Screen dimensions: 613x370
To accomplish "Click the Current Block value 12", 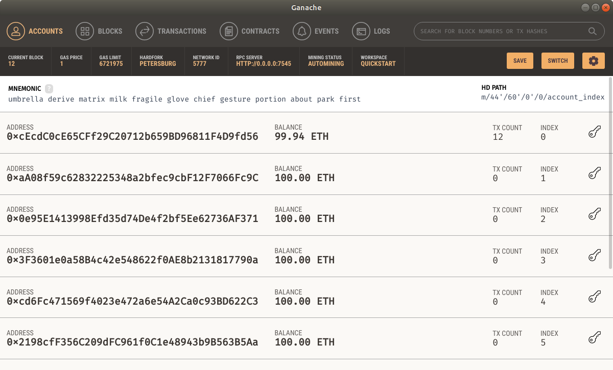I will 11,64.
